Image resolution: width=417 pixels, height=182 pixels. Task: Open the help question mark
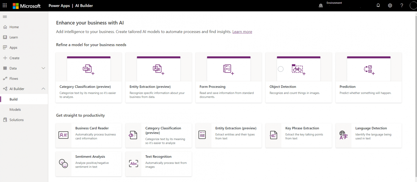[x=402, y=5]
